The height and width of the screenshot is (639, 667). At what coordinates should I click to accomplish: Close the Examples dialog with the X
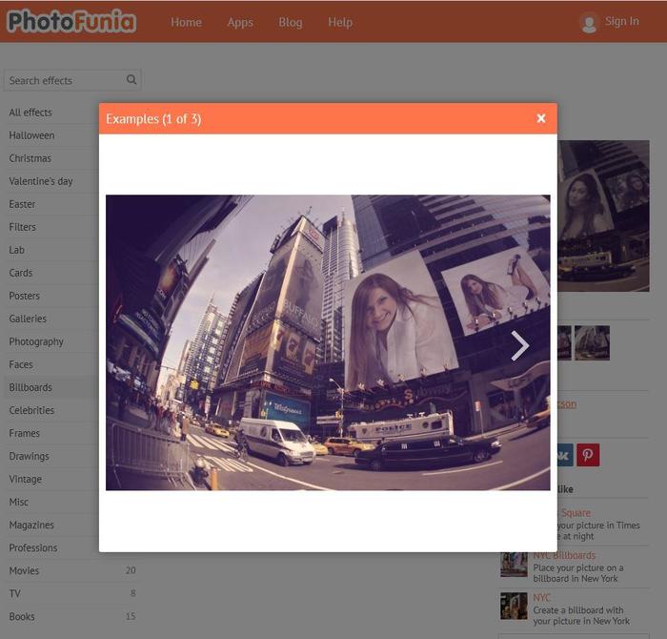[x=540, y=118]
